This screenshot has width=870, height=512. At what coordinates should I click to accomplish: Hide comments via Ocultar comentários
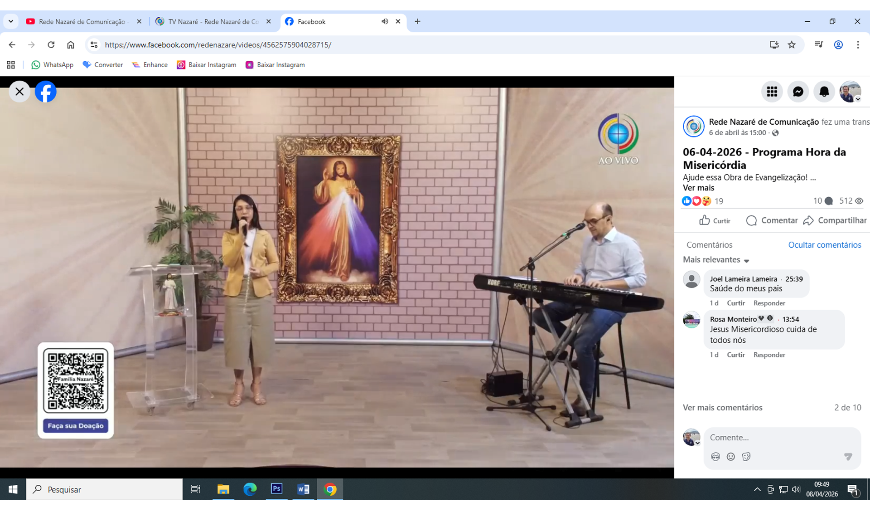tap(824, 245)
